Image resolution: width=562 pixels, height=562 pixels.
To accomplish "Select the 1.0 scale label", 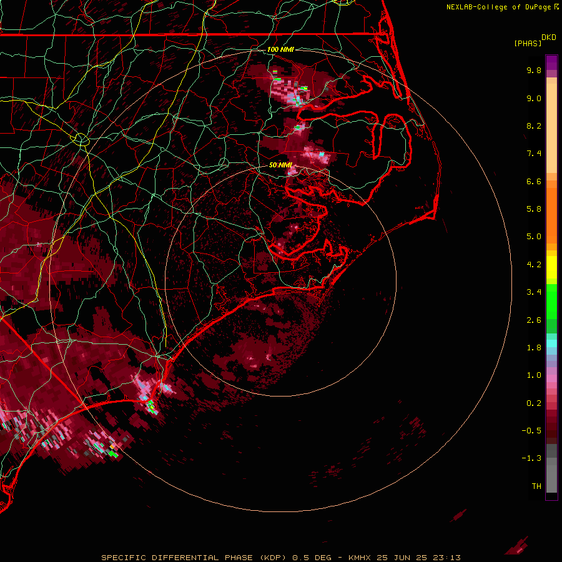I will pyautogui.click(x=534, y=375).
